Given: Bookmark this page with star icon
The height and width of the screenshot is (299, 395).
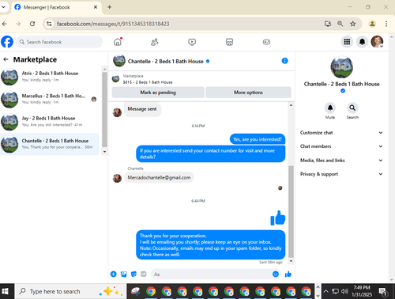Looking at the screenshot, I should coord(353,24).
